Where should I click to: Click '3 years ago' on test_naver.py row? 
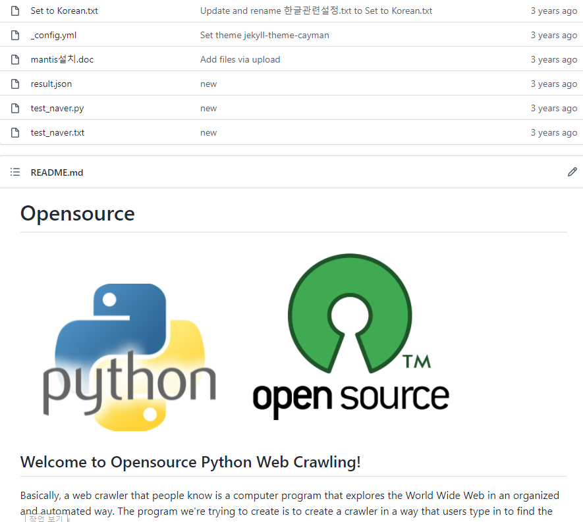553,109
